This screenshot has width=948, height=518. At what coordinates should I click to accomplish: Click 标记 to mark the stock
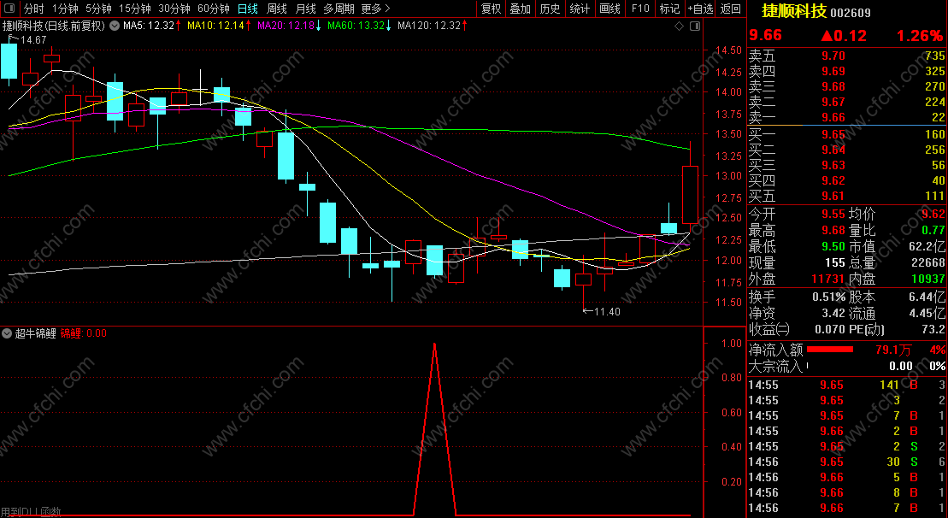click(x=669, y=9)
